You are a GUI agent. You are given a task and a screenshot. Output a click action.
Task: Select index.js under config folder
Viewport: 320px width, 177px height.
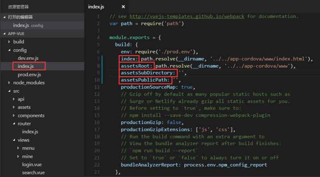point(26,66)
